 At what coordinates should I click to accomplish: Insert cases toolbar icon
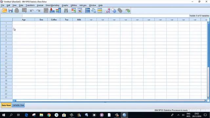tap(73, 10)
